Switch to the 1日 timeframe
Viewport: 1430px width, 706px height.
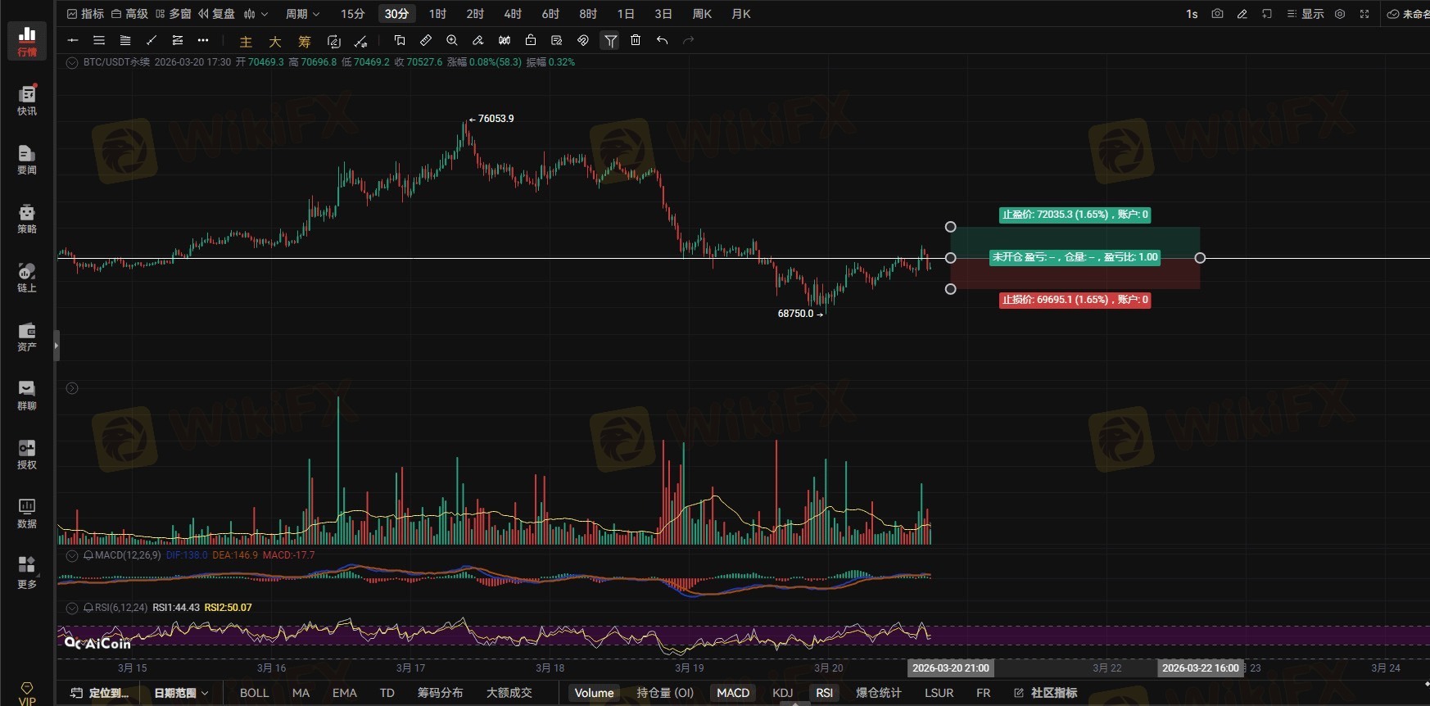coord(626,14)
